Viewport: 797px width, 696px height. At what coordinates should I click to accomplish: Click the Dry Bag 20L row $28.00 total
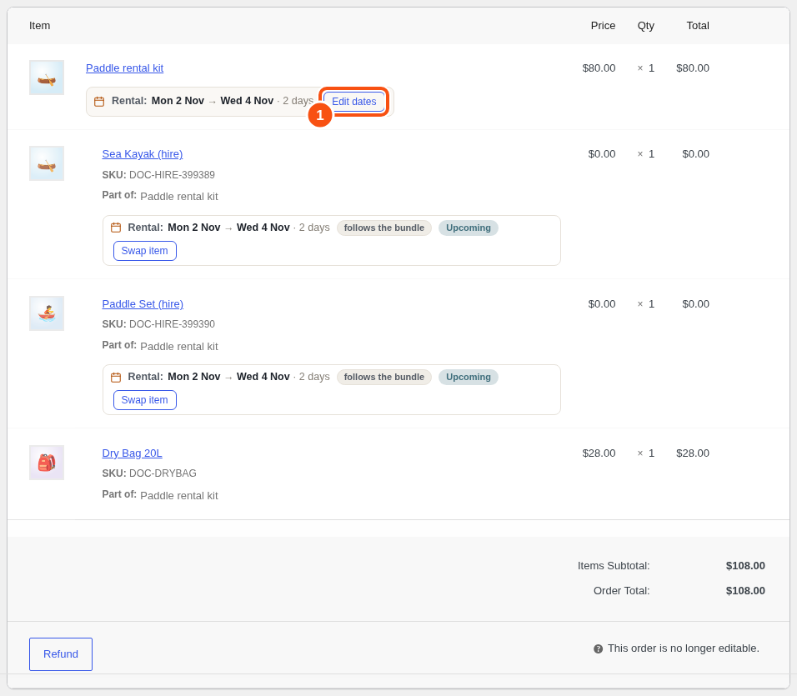pyautogui.click(x=692, y=453)
